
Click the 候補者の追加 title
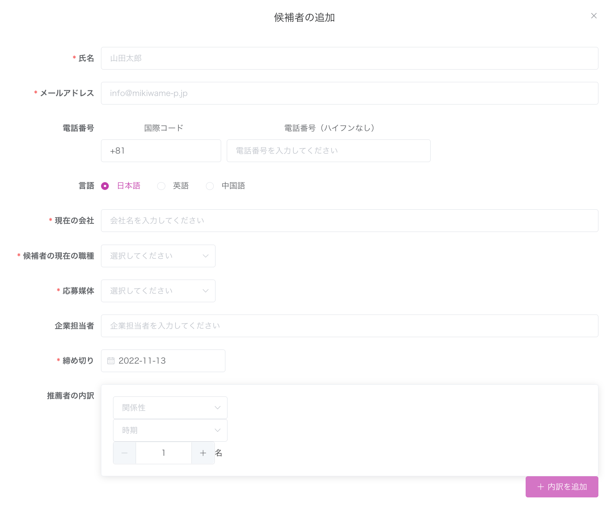tap(304, 17)
